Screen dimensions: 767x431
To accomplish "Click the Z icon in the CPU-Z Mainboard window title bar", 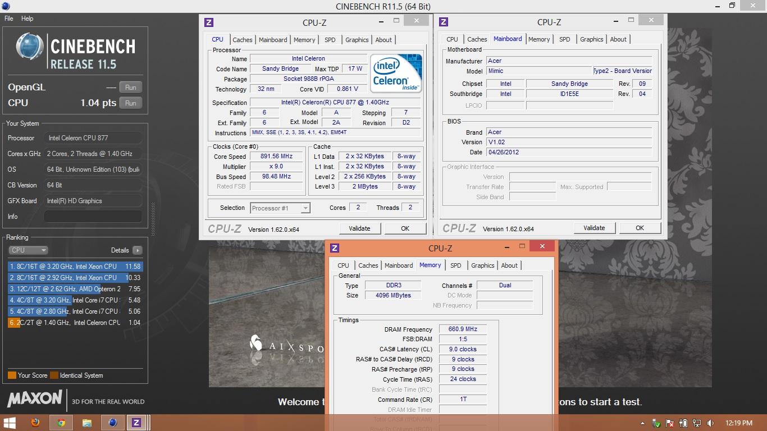I will tap(444, 22).
